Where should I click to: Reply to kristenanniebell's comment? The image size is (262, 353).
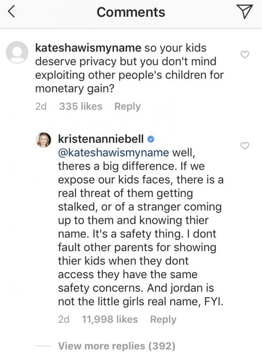163,319
